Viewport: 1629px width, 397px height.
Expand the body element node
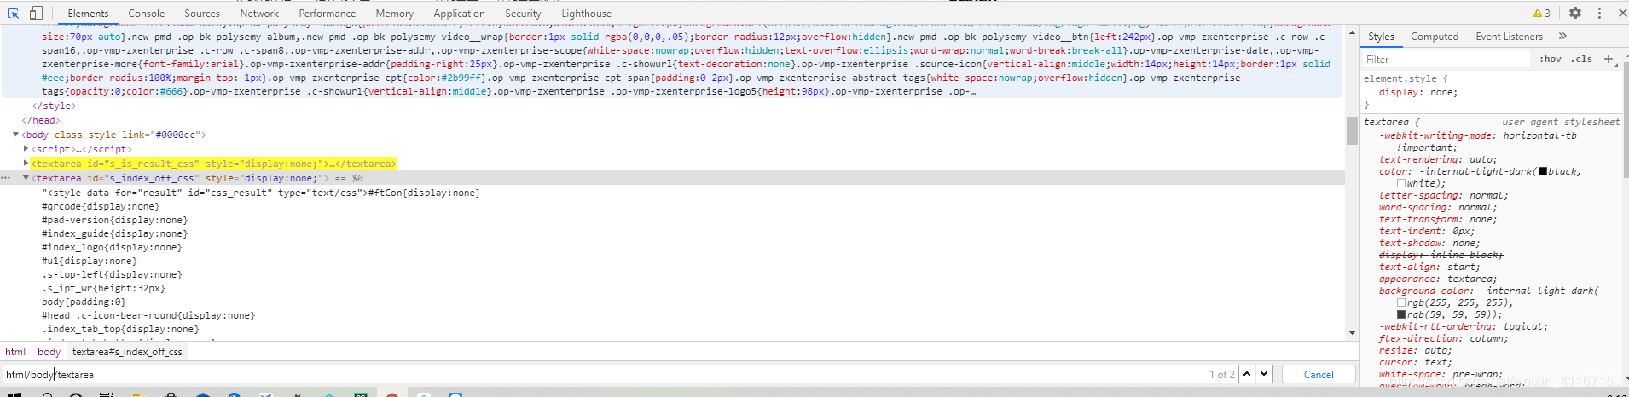coord(15,135)
